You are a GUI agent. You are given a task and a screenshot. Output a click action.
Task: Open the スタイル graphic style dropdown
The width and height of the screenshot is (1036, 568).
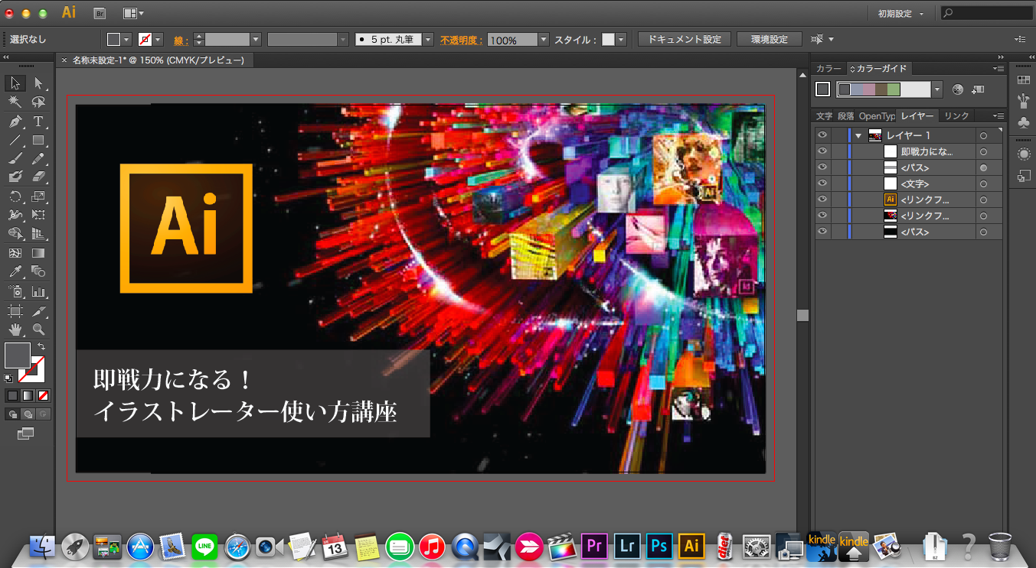621,39
